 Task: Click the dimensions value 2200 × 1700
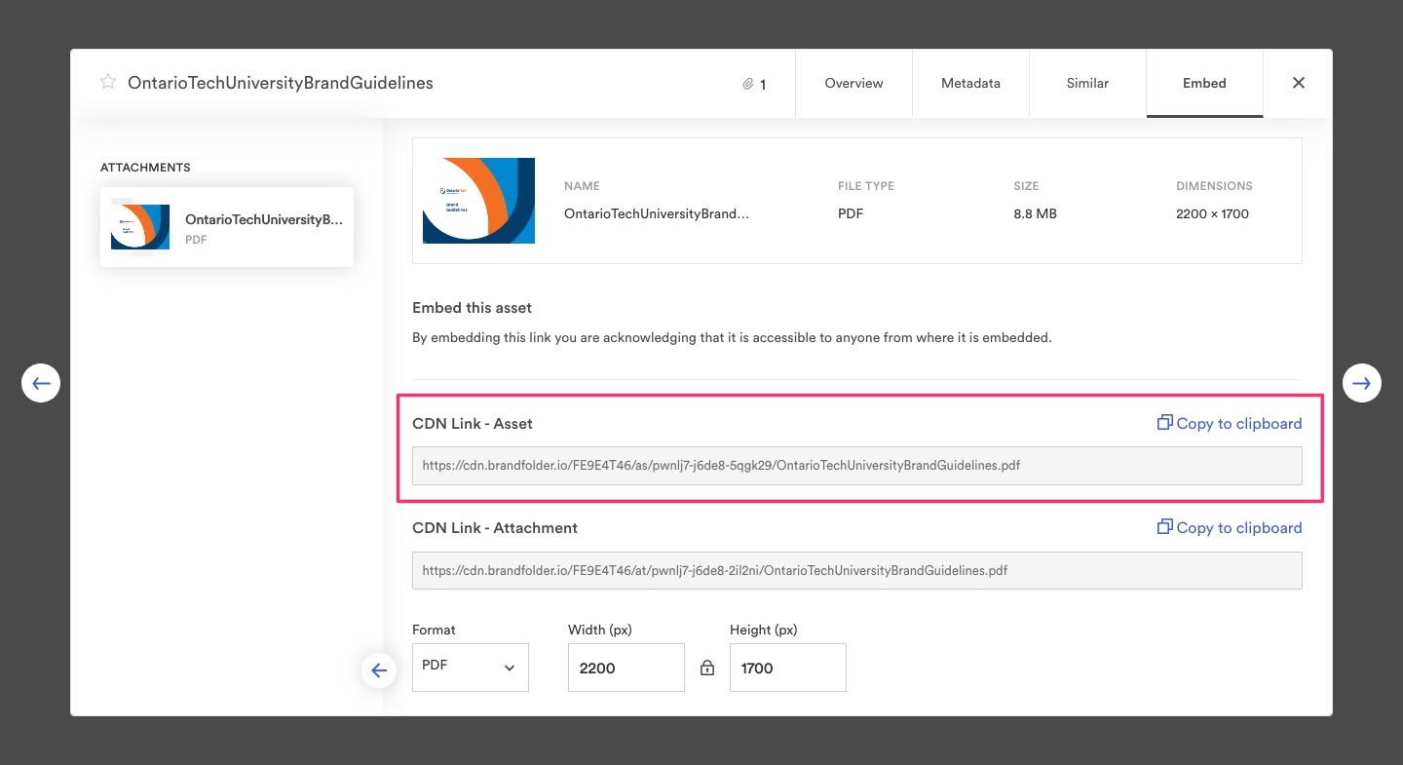tap(1212, 213)
